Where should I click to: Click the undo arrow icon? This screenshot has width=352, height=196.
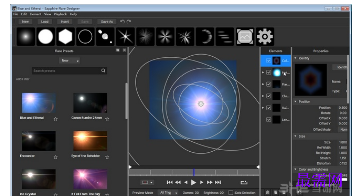pos(122,21)
